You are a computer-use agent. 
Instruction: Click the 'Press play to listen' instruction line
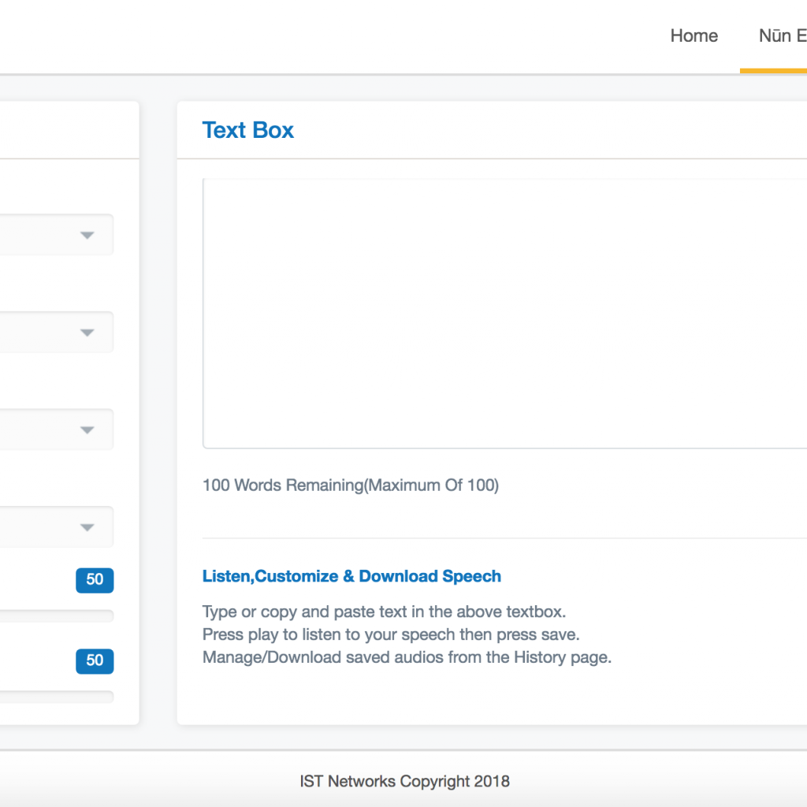(391, 634)
